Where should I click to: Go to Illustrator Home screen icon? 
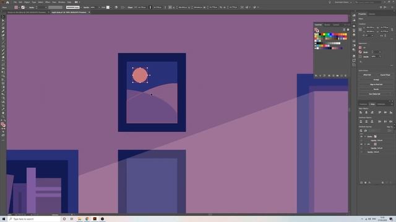pyautogui.click(x=7, y=2)
